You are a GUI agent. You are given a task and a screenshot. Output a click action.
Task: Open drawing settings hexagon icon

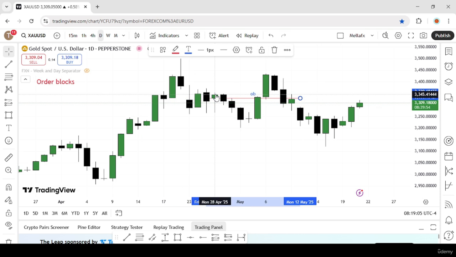[236, 50]
